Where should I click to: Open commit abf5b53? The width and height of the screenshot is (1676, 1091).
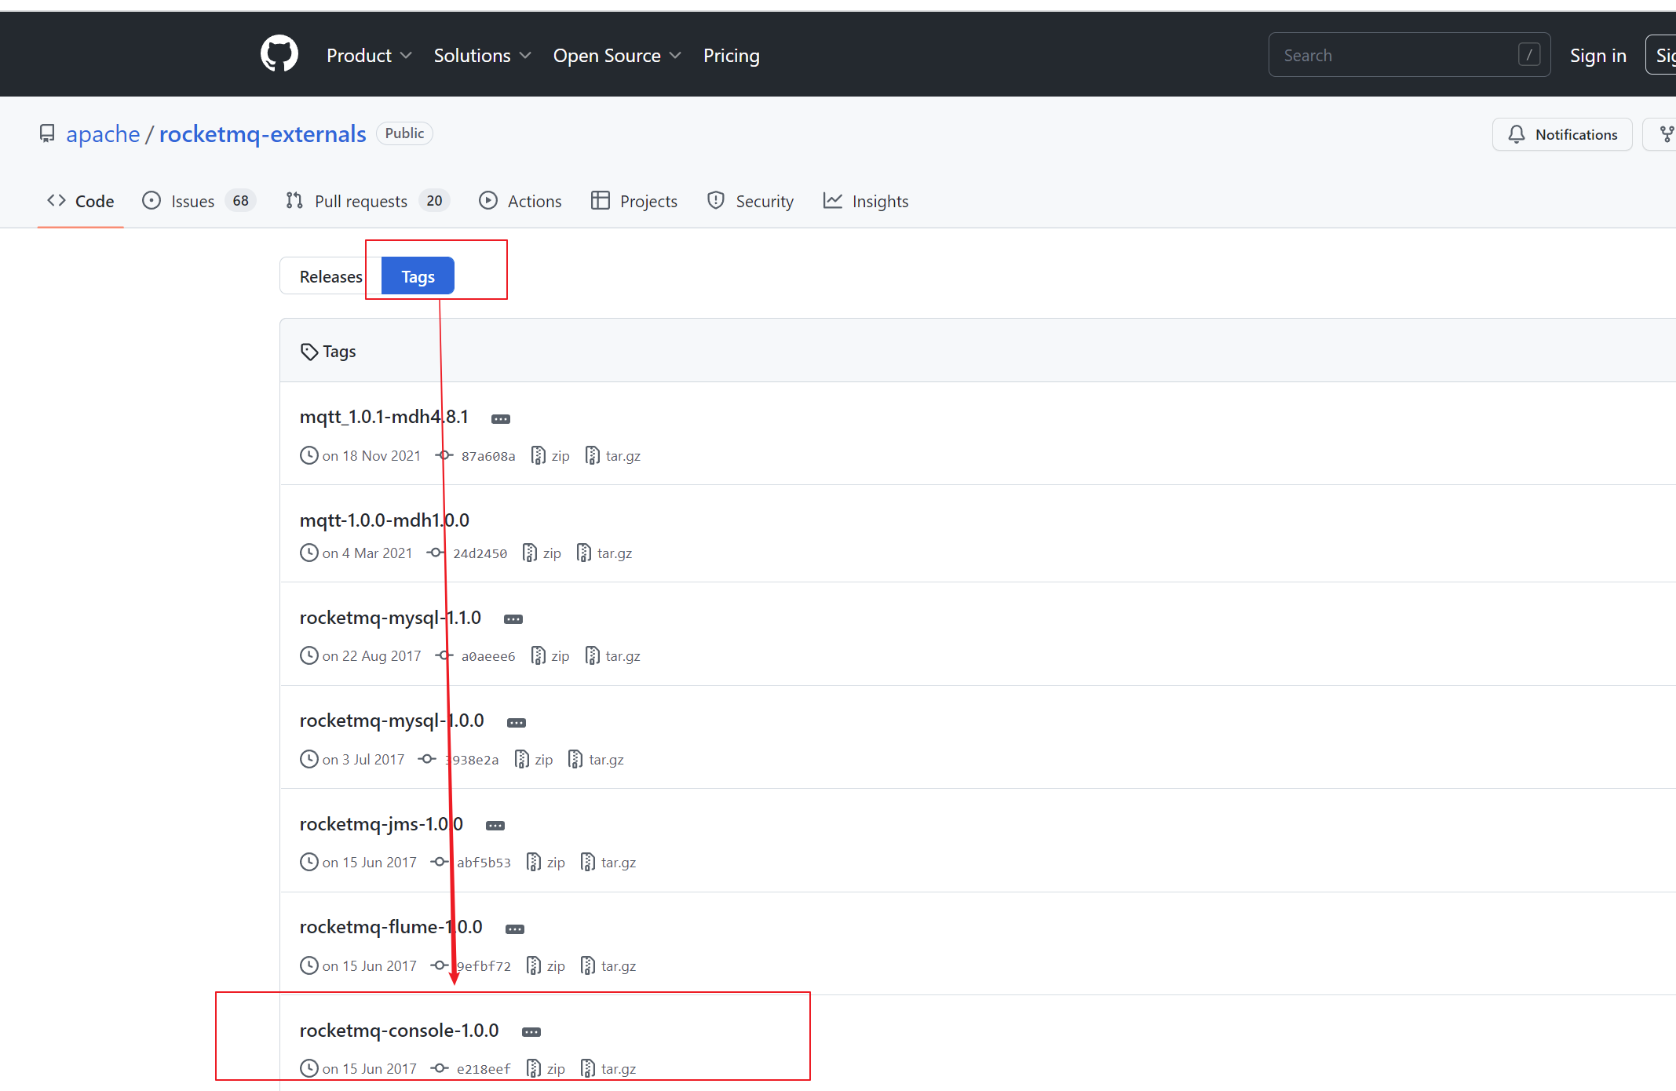(x=472, y=863)
